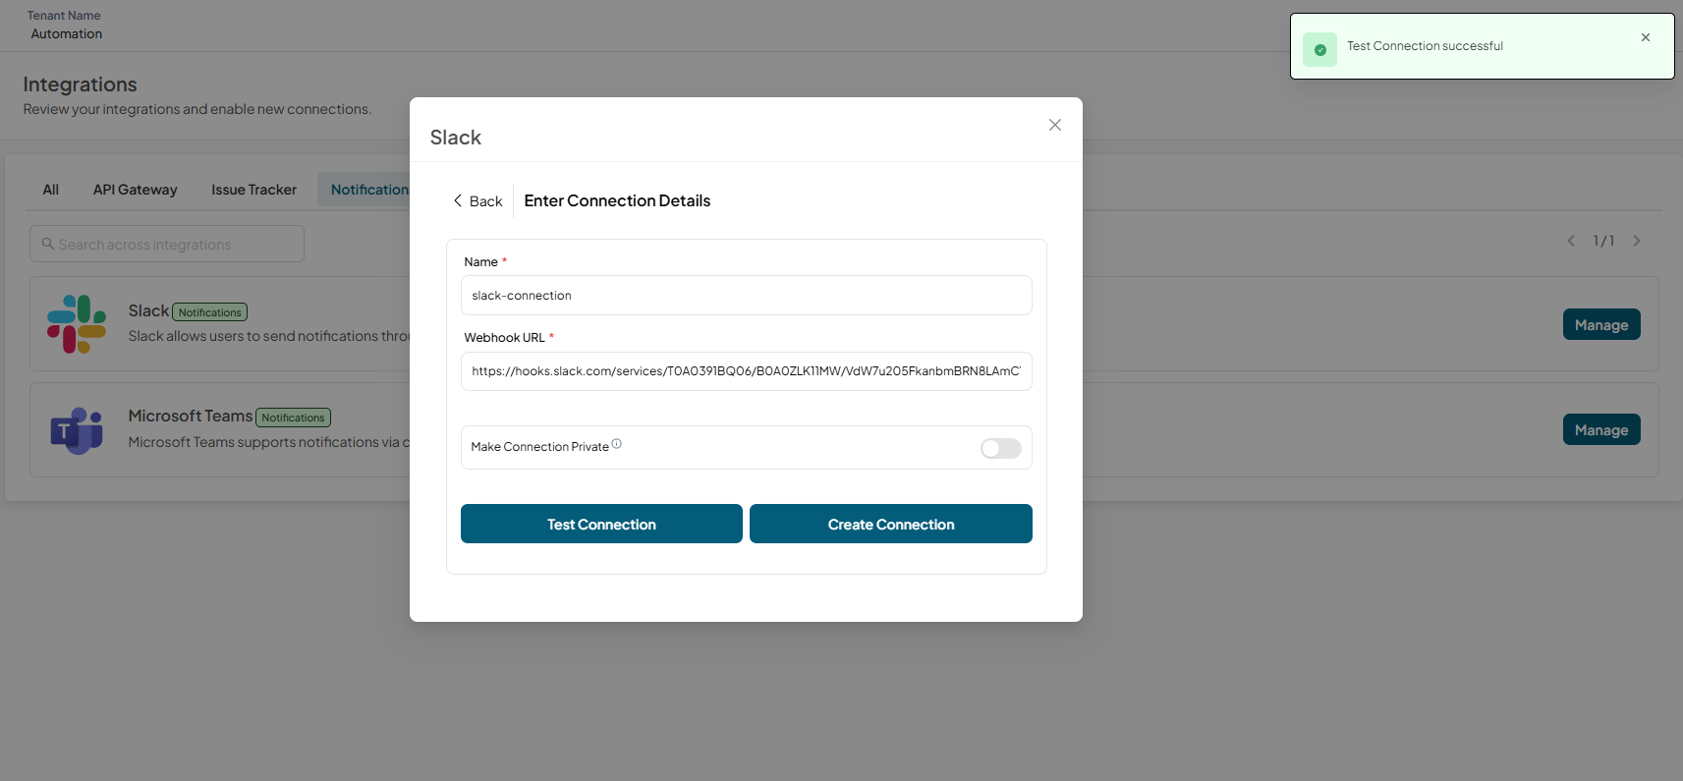Click the Slack logo icon
1683x781 pixels.
click(77, 324)
